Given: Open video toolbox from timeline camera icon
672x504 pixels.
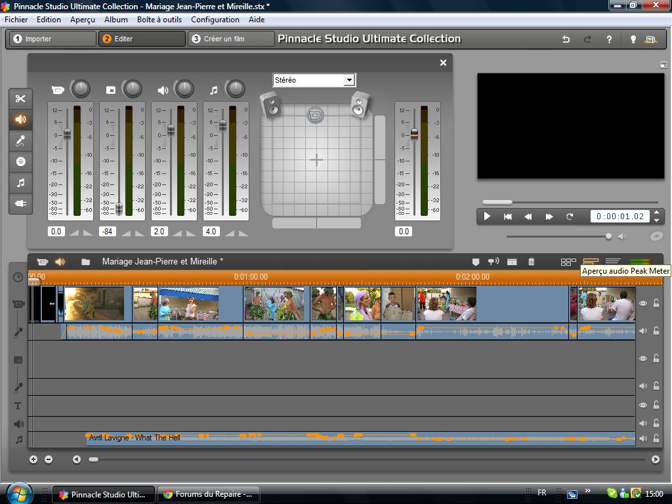Looking at the screenshot, I should tap(43, 261).
